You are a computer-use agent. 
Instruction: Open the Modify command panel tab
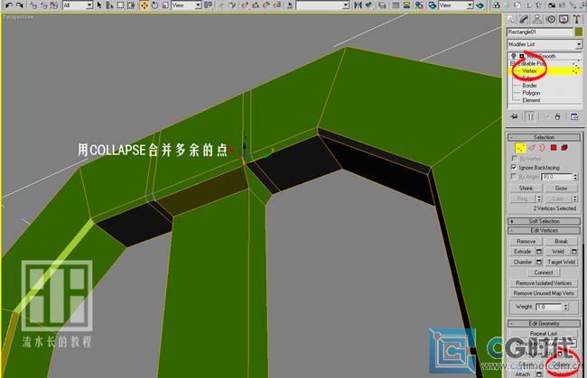coord(524,20)
